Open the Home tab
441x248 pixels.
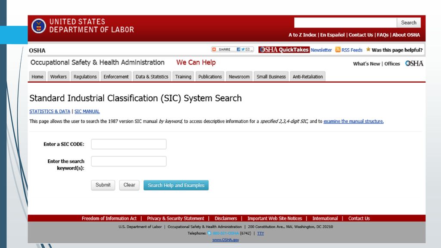click(x=37, y=77)
